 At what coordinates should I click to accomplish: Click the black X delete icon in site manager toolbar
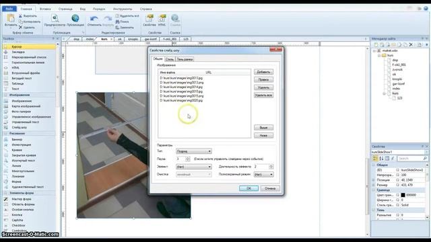(411, 45)
